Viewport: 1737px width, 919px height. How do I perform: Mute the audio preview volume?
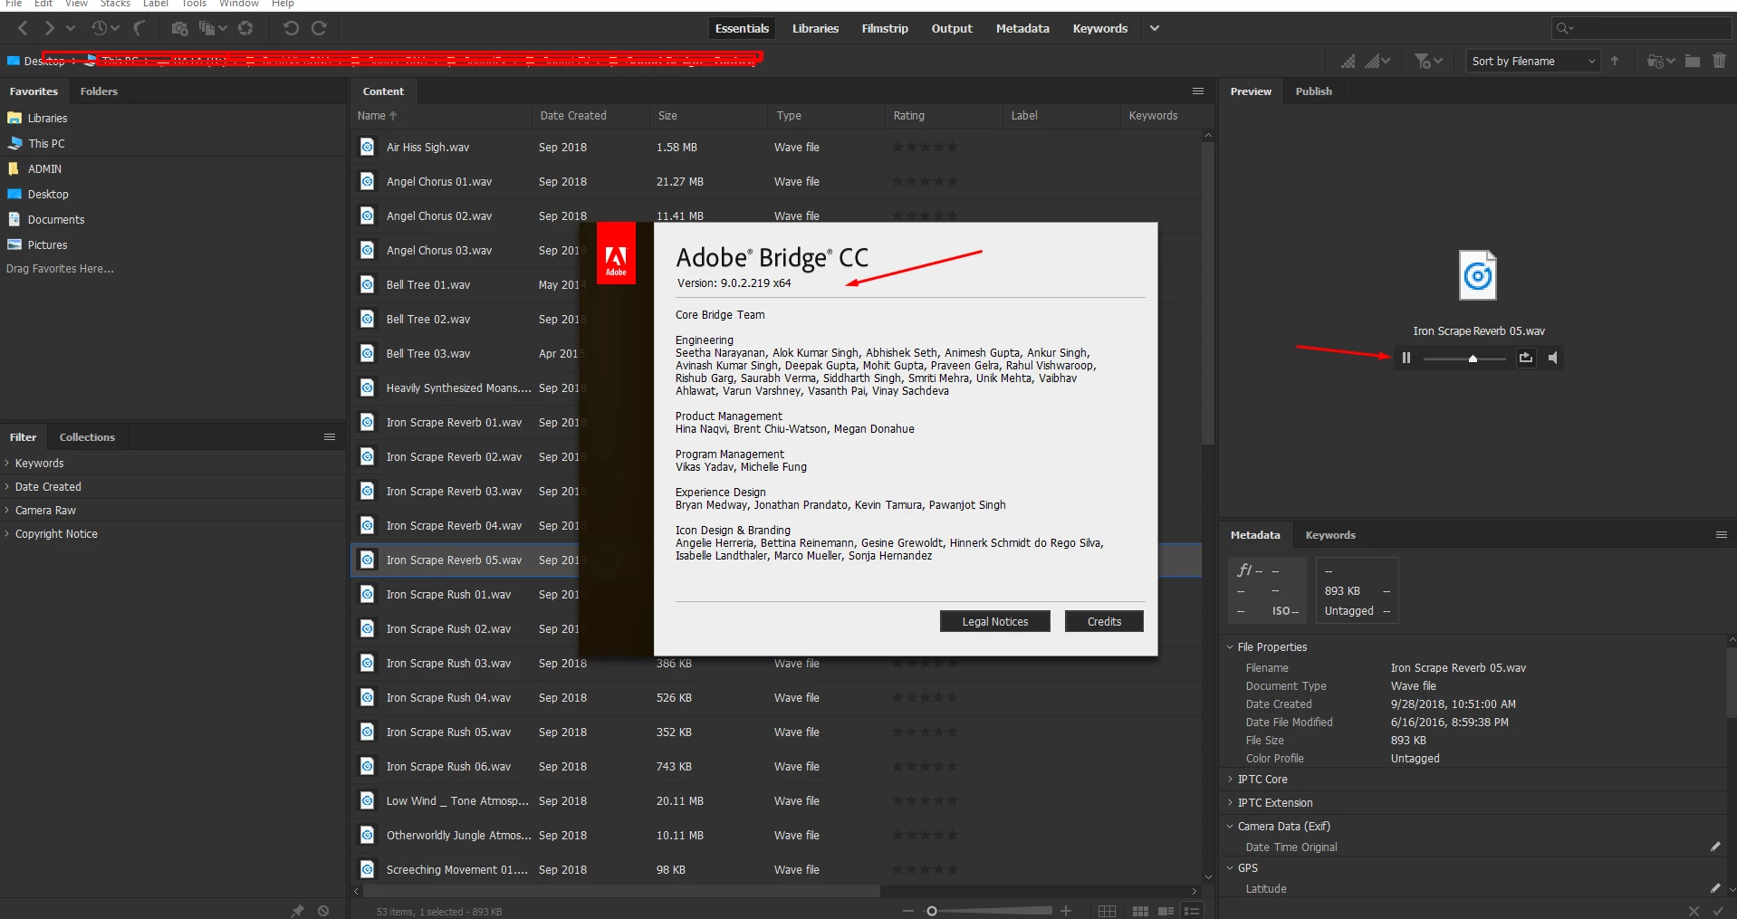point(1553,358)
